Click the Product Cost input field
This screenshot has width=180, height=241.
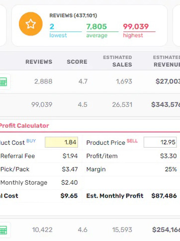tap(61, 142)
